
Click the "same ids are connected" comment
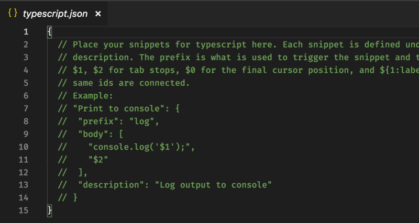(125, 83)
